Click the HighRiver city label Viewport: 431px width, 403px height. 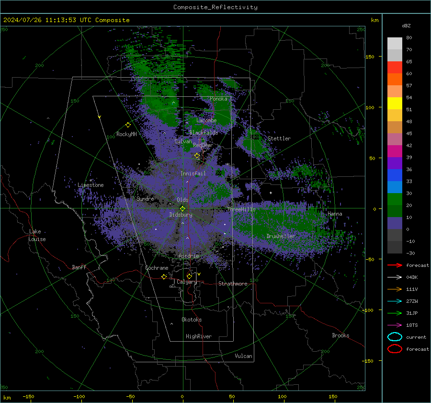tap(199, 336)
